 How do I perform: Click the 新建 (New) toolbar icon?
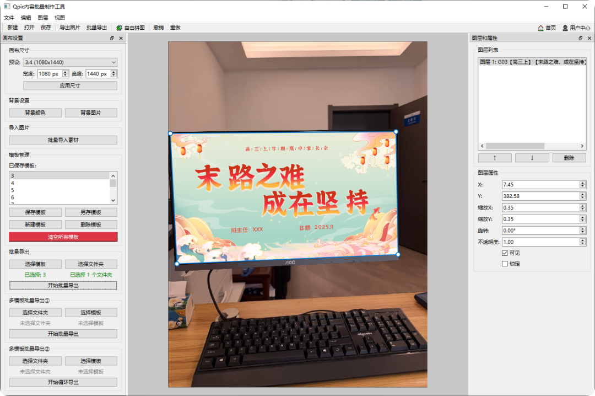12,28
